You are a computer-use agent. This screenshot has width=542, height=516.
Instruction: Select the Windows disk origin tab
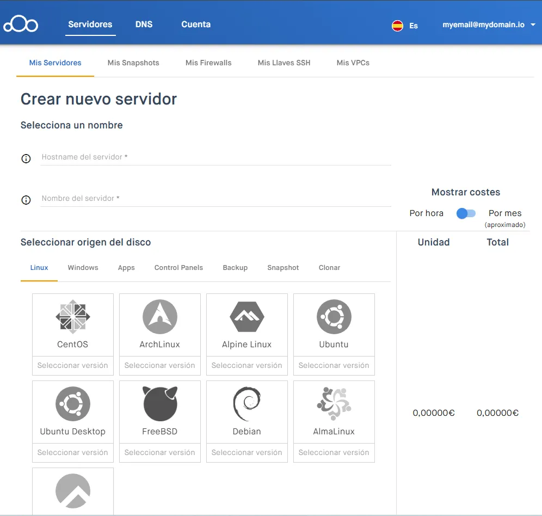point(83,268)
